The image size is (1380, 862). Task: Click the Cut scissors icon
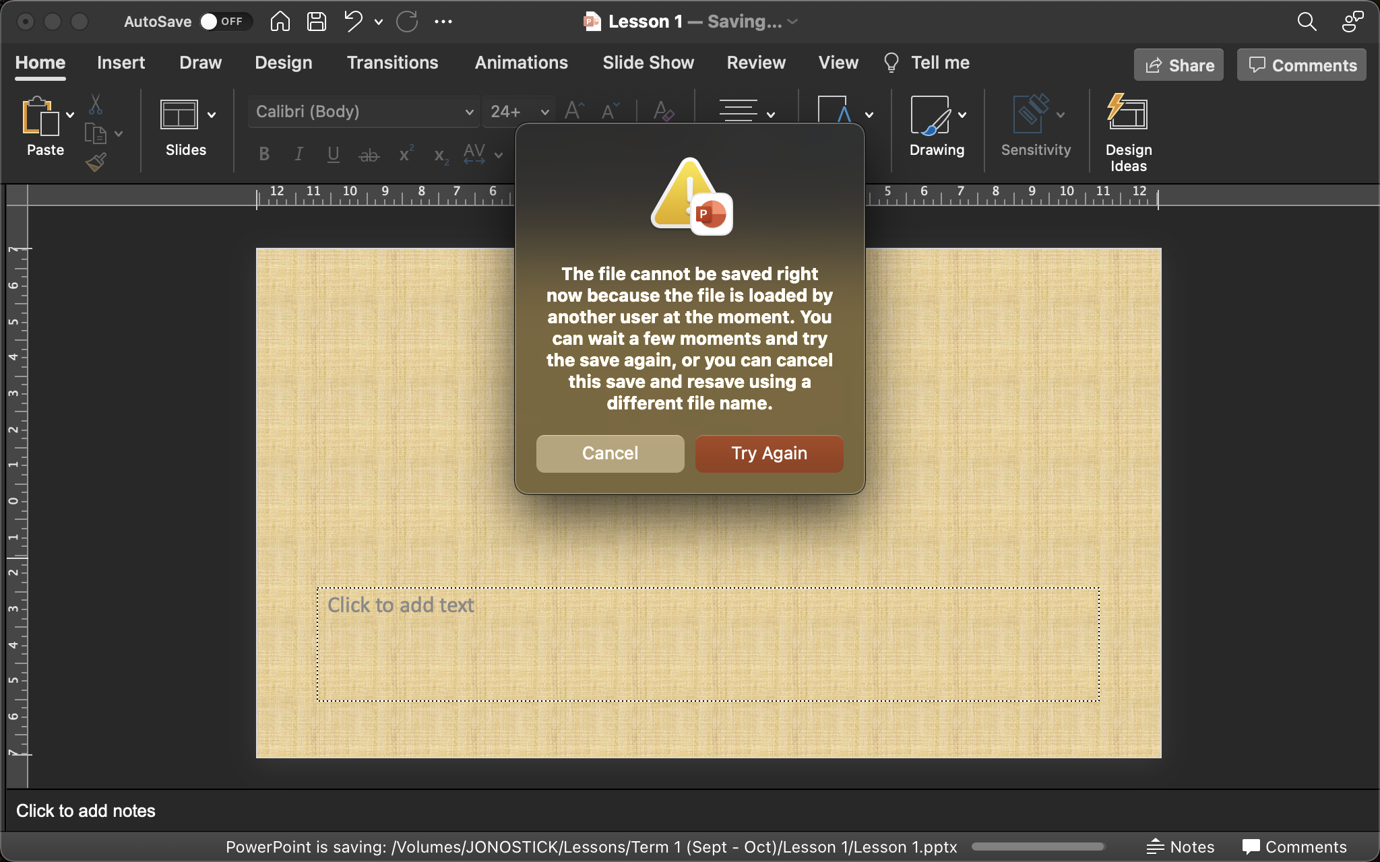(96, 104)
